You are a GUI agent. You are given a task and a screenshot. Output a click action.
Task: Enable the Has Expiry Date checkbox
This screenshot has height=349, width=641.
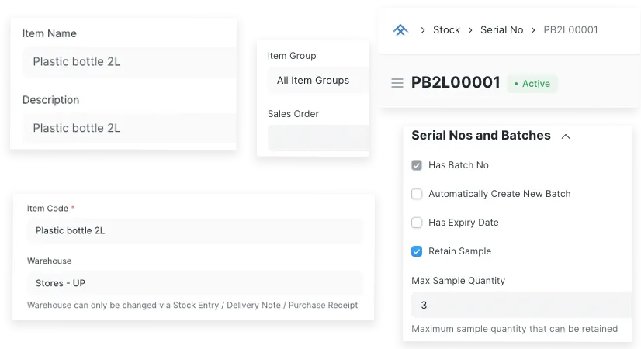coord(417,223)
